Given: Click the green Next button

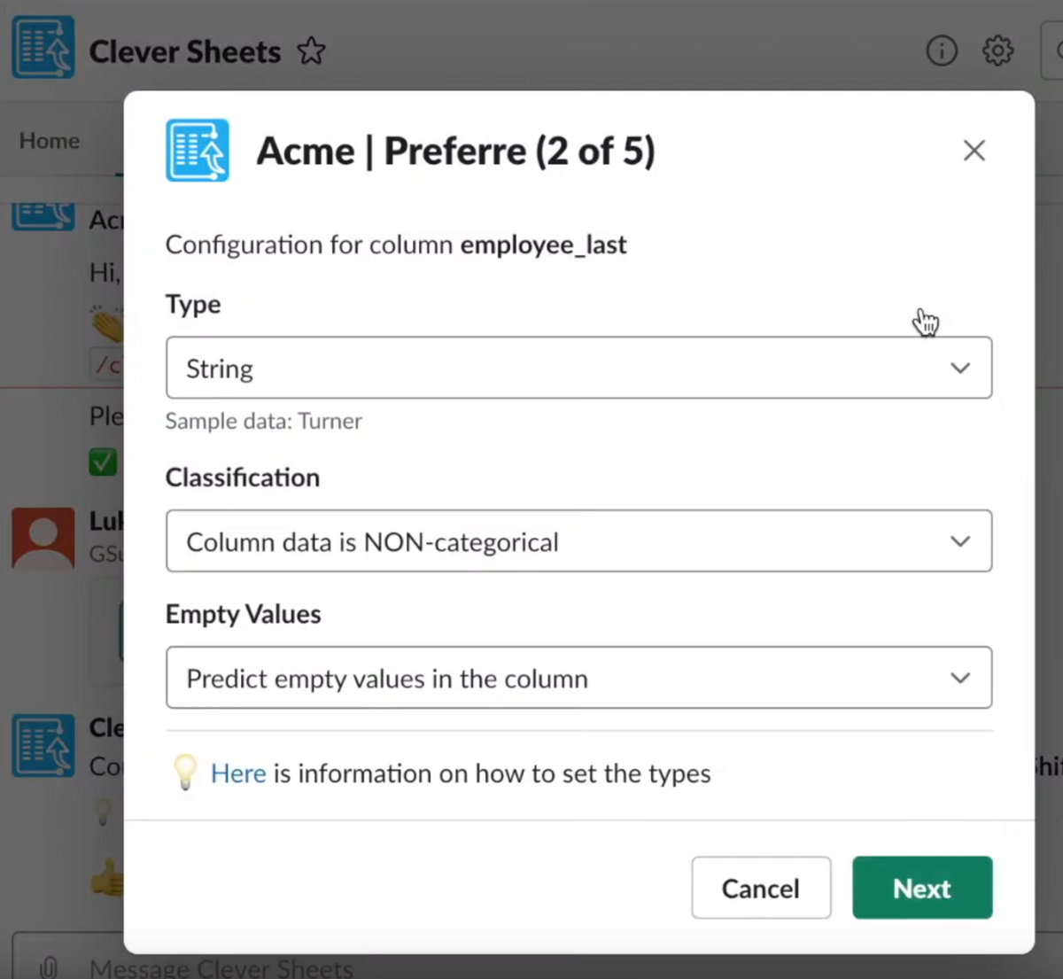Looking at the screenshot, I should coord(922,888).
